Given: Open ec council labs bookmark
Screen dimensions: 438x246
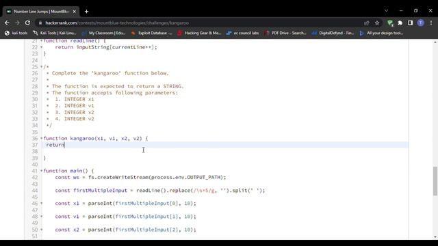Looking at the screenshot, I should pyautogui.click(x=242, y=33).
